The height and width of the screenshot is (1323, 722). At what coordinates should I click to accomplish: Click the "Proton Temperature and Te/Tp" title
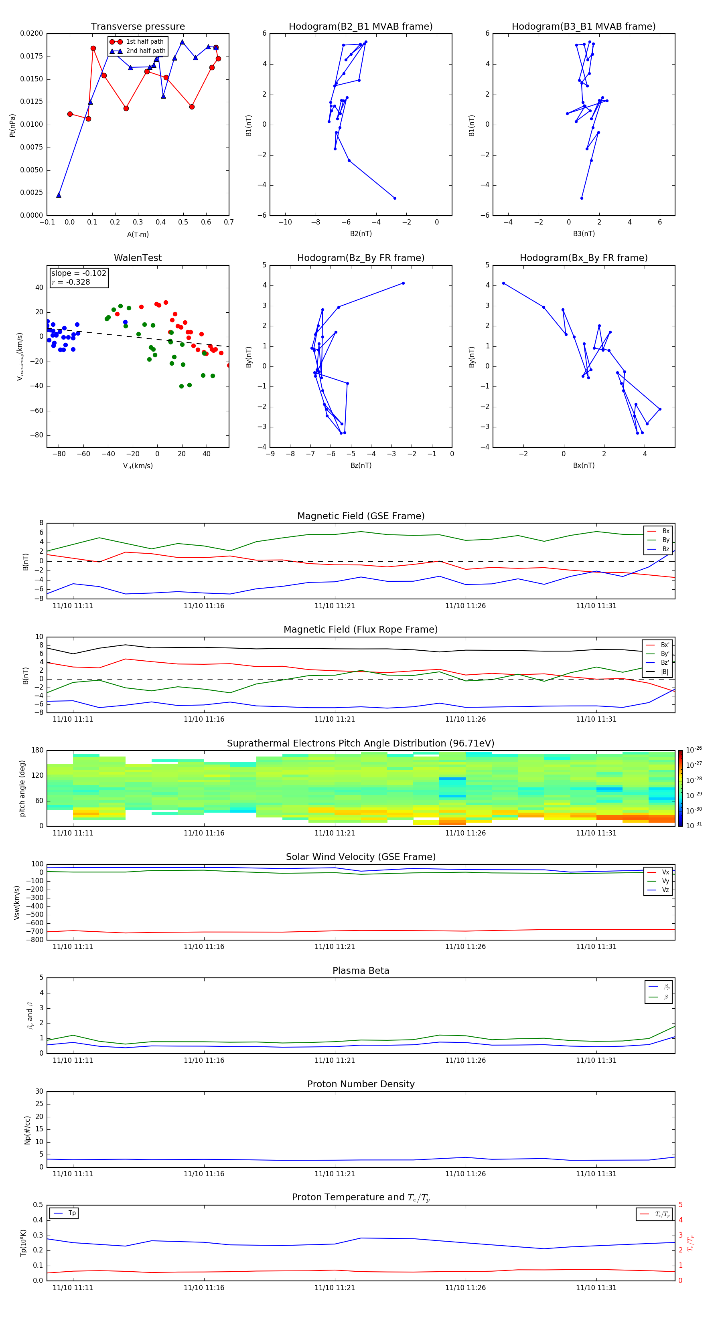361,1198
